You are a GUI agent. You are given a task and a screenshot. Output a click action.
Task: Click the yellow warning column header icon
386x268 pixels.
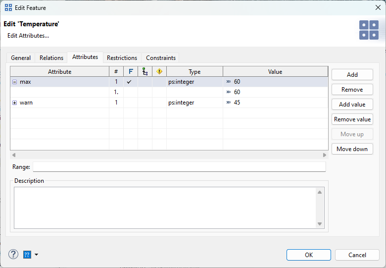159,72
